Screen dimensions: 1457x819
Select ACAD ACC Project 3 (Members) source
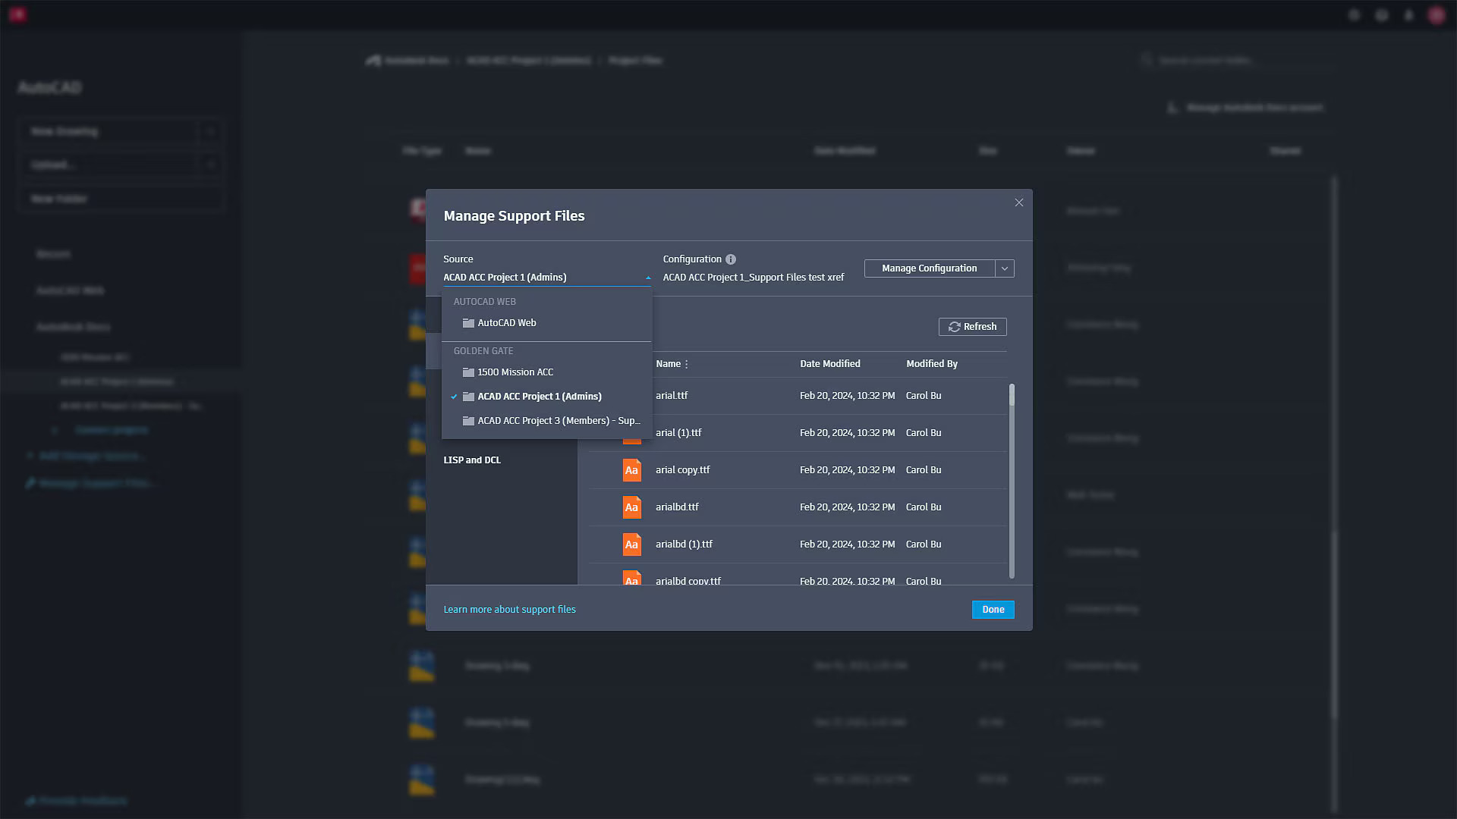(x=558, y=421)
